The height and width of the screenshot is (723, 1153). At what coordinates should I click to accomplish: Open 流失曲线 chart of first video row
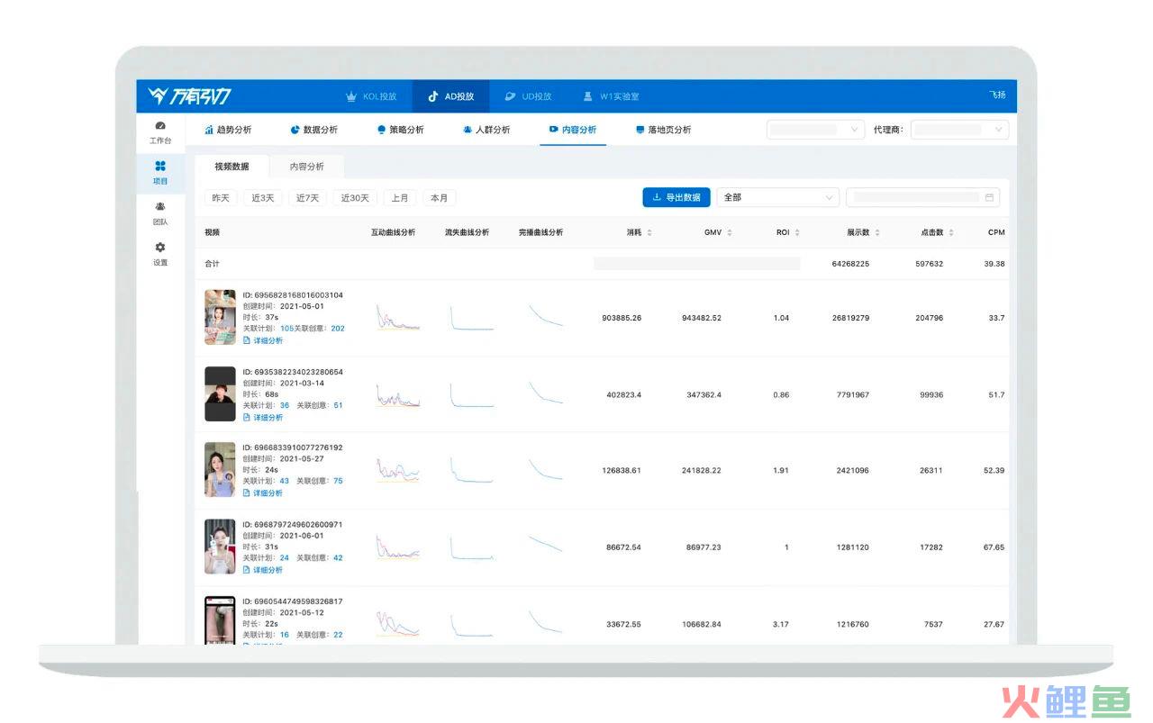click(x=471, y=318)
